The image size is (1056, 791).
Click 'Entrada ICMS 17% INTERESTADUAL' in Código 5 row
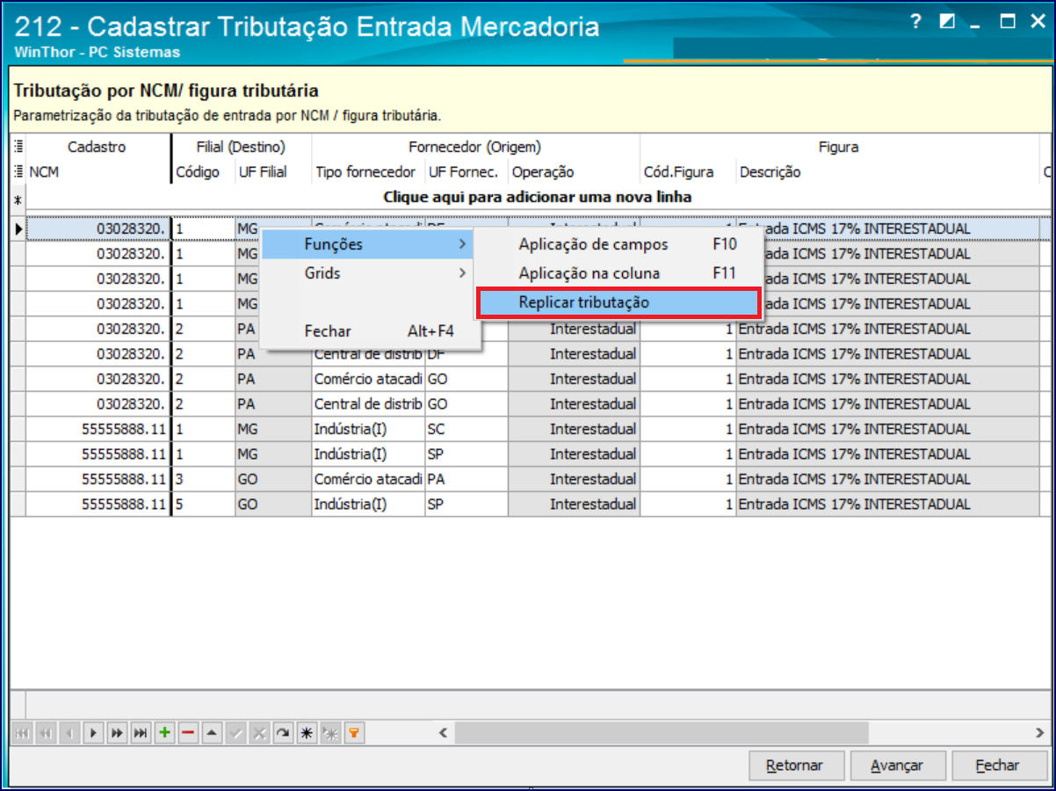(x=887, y=505)
